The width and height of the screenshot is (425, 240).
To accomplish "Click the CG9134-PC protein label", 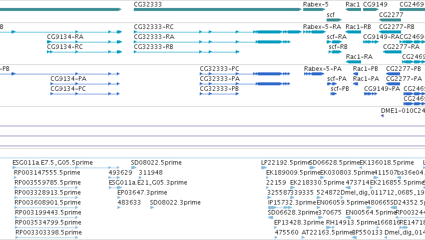I will [x=68, y=89].
